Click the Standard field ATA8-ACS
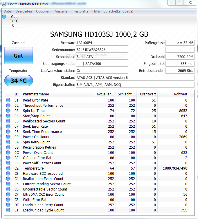198x219 pixels. (135, 78)
